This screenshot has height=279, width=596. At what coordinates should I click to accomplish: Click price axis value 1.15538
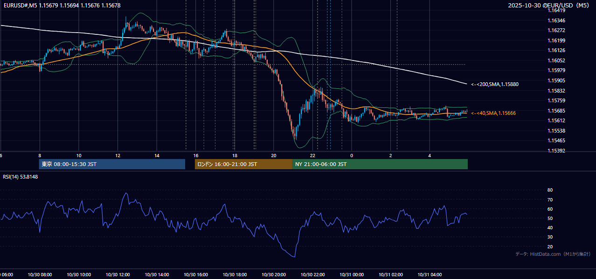pyautogui.click(x=556, y=131)
